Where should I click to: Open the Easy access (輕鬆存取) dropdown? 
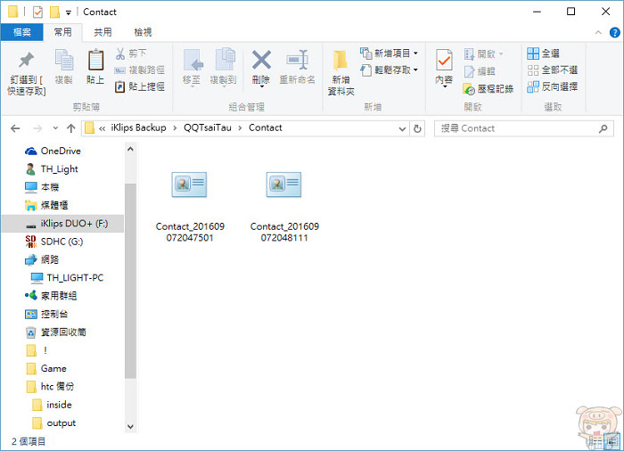coord(390,70)
